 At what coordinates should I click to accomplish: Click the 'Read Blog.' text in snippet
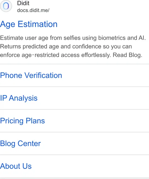click(x=128, y=55)
